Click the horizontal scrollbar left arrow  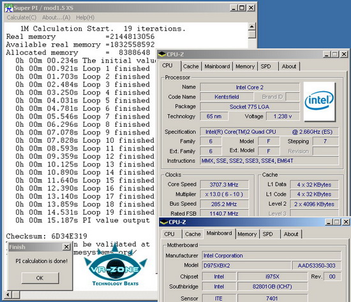coord(8,294)
